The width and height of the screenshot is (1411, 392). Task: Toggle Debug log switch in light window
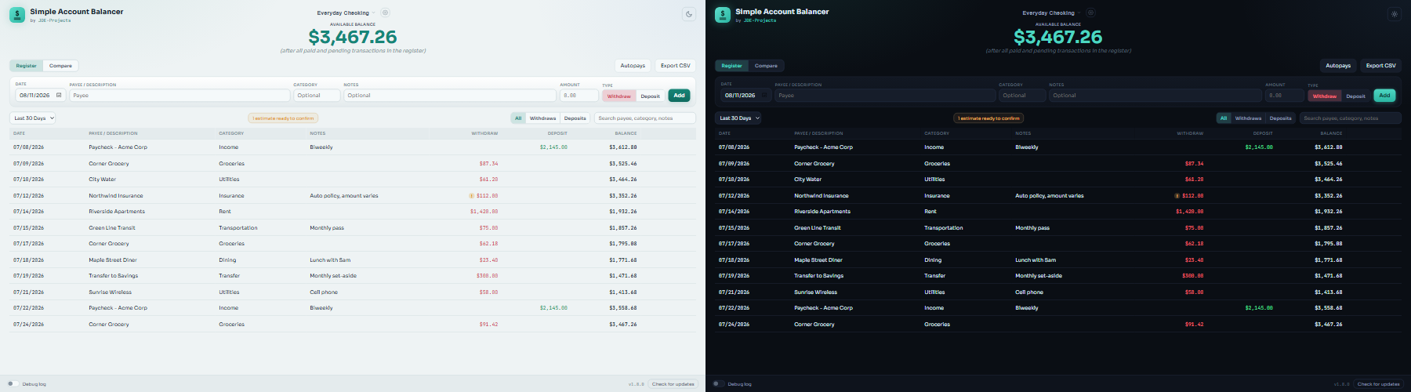pos(13,383)
